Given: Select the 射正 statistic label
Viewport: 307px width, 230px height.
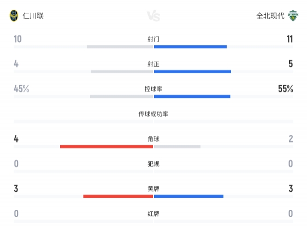Looking at the screenshot, I should [x=153, y=64].
